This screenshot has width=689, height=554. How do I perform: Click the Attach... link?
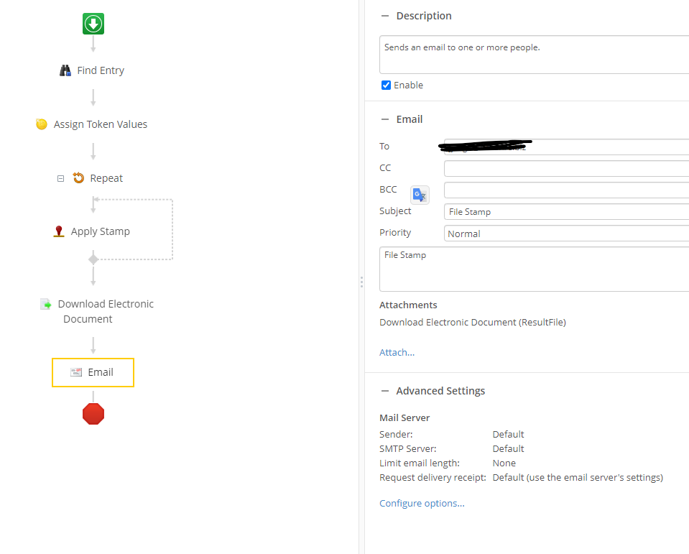click(x=397, y=352)
